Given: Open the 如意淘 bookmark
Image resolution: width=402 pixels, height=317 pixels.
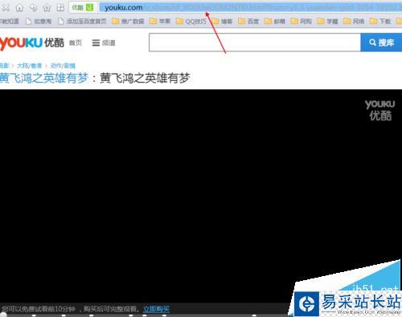Looking at the screenshot, I should click(x=39, y=21).
